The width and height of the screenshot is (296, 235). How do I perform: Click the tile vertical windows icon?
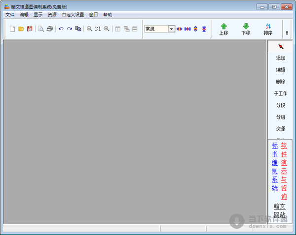118,29
